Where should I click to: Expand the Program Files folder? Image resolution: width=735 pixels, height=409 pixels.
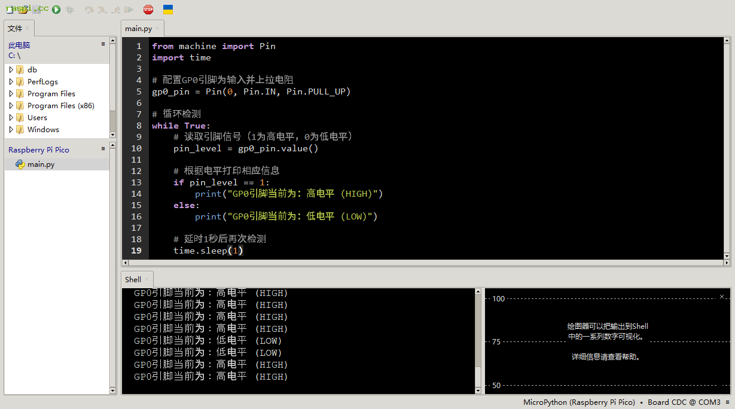click(x=11, y=94)
